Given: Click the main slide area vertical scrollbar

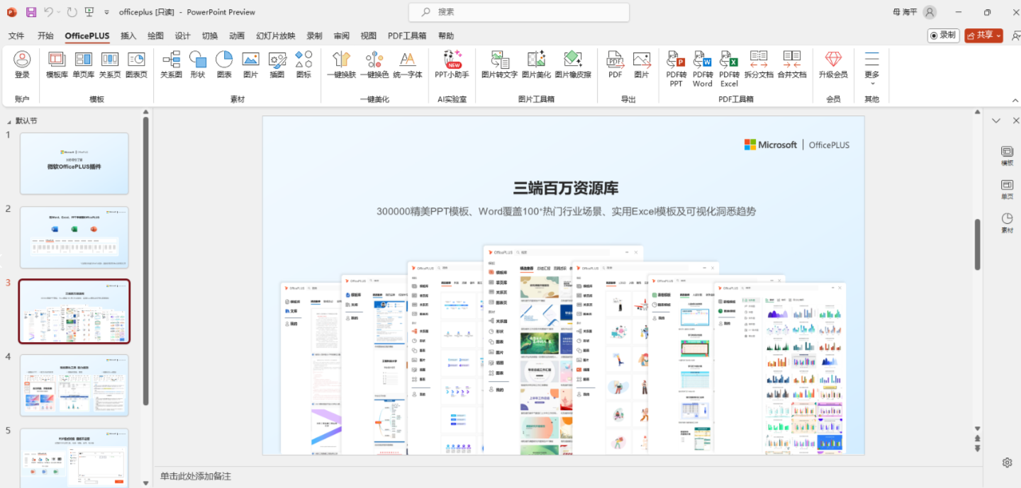Looking at the screenshot, I should pyautogui.click(x=977, y=244).
